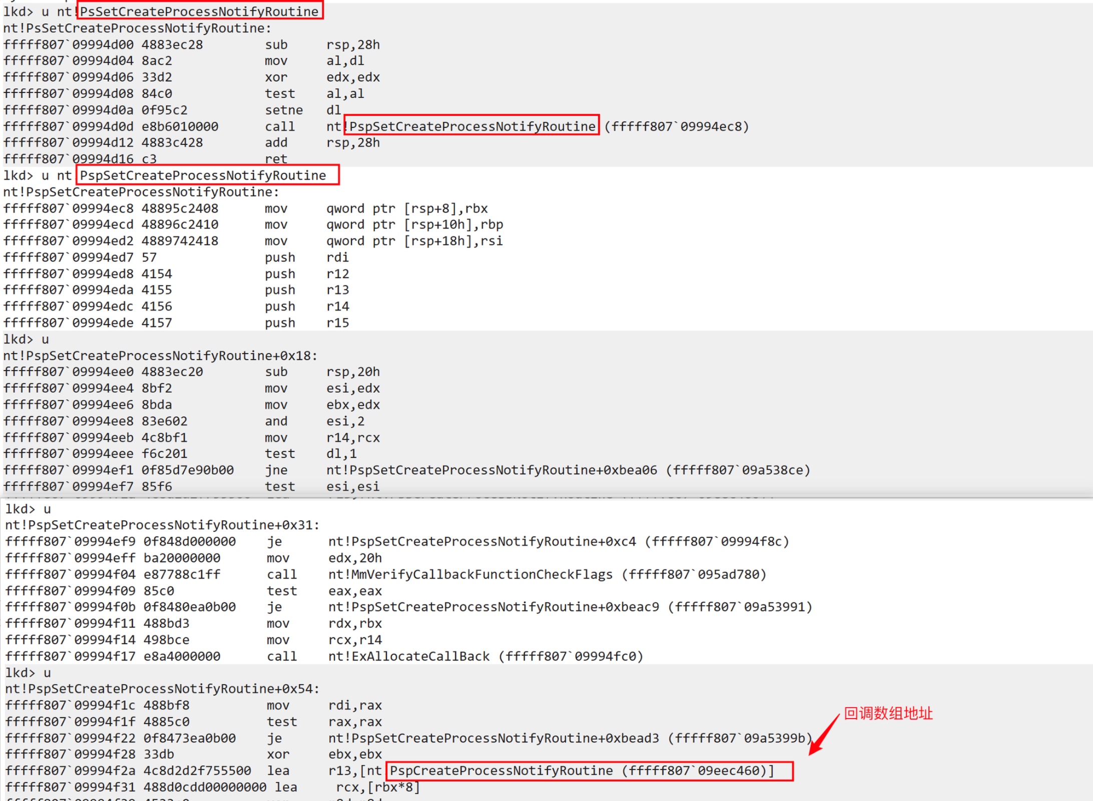The height and width of the screenshot is (801, 1093).
Task: Click the boxed PsSetCreateProcessNotifyRoutine in the first command
Action: [x=199, y=11]
